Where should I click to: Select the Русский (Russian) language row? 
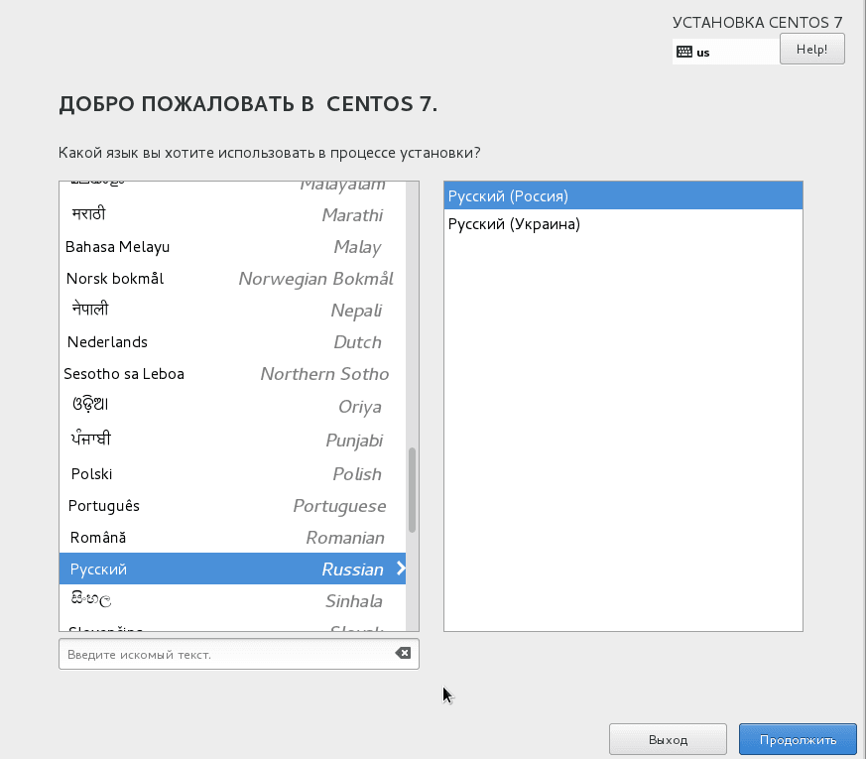232,569
